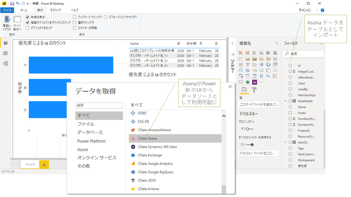Expand the フィルター pane with left chevron
351x197 pixels.
pyautogui.click(x=232, y=43)
